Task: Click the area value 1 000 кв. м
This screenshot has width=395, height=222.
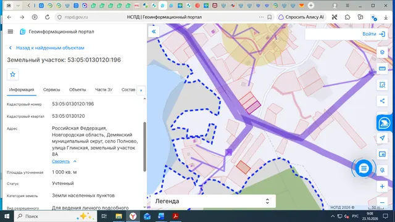Action: (x=64, y=172)
